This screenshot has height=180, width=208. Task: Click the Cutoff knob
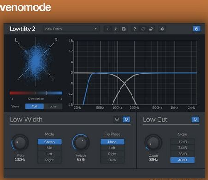pyautogui.click(x=153, y=143)
